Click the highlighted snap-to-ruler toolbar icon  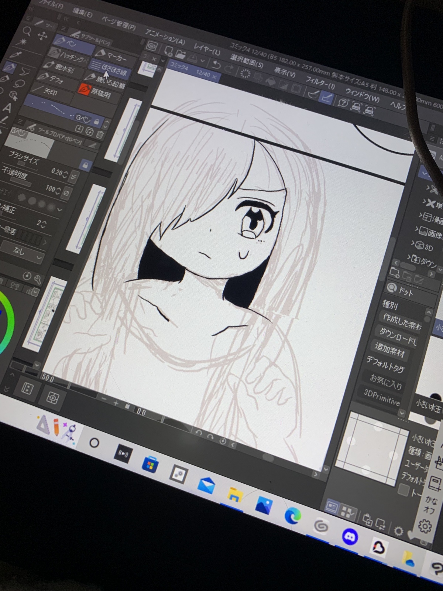326,98
